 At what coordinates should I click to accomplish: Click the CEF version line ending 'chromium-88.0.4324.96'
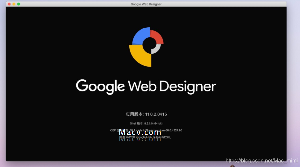[x=146, y=130]
